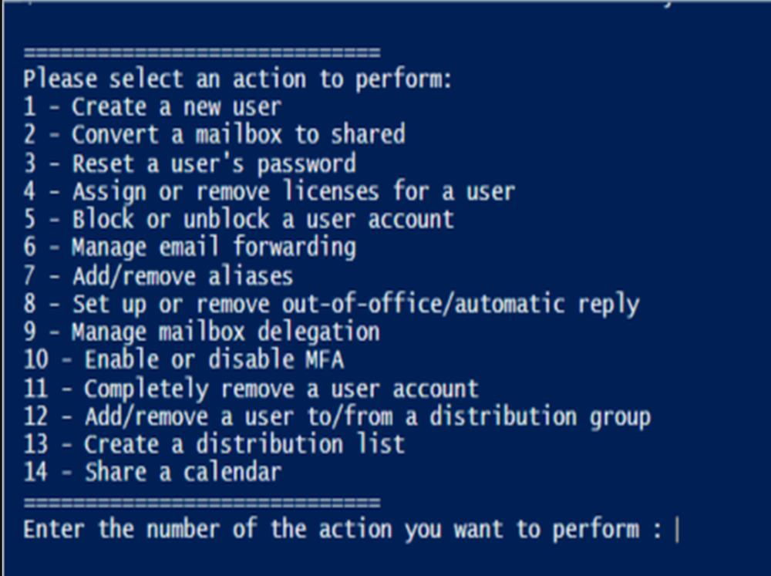Click the 'Create a distribution list' entry

tap(214, 444)
